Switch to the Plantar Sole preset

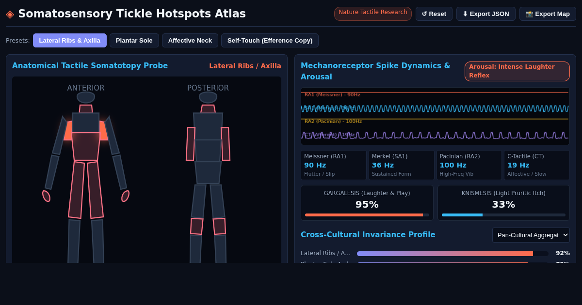pyautogui.click(x=134, y=40)
